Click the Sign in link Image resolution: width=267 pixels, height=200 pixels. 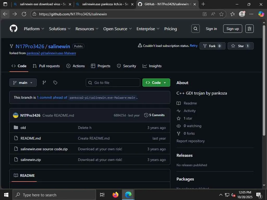point(211,29)
